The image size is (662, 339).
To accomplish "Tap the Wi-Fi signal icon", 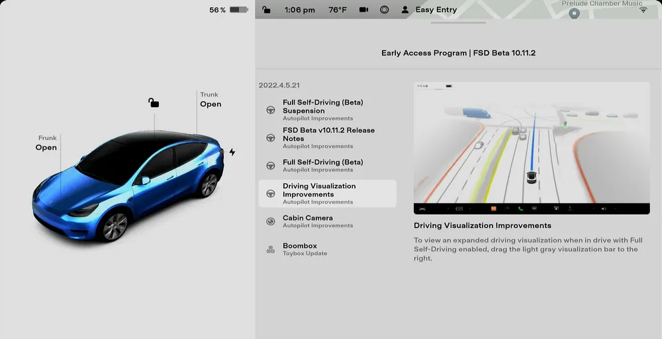I will (643, 9).
